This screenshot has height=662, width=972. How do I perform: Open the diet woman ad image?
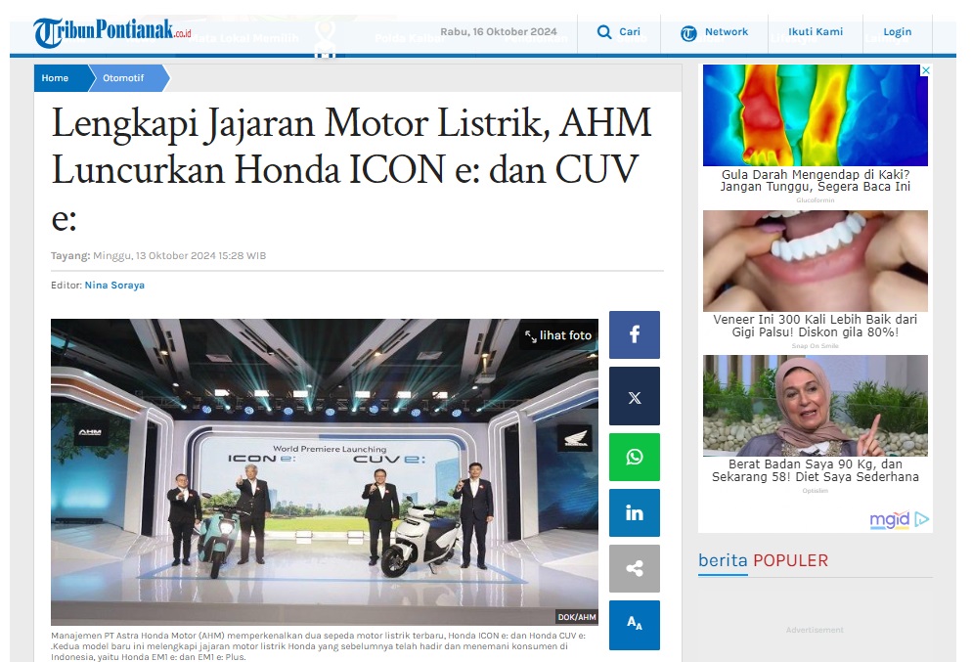816,406
